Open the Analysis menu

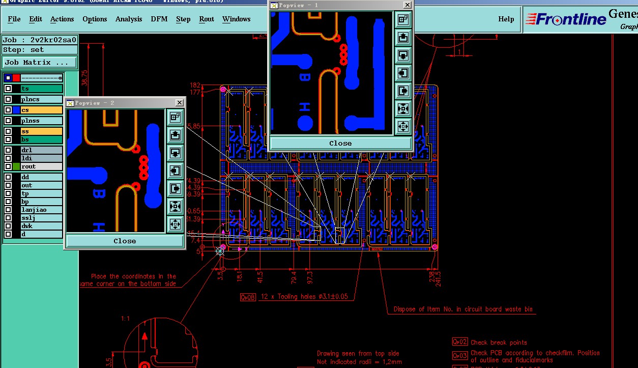[129, 19]
